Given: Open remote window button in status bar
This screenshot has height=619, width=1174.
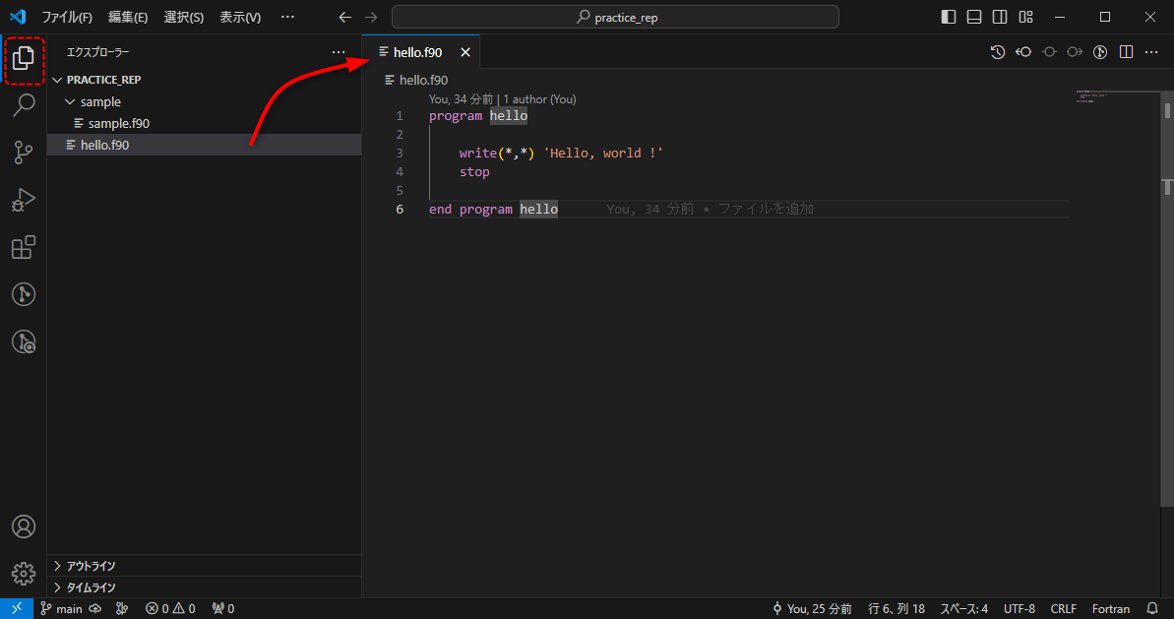Looking at the screenshot, I should pyautogui.click(x=17, y=608).
